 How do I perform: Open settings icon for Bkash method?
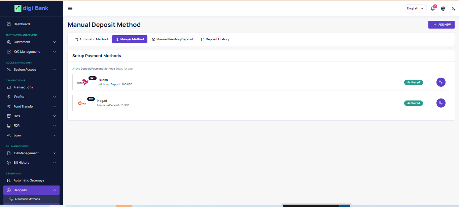441,82
